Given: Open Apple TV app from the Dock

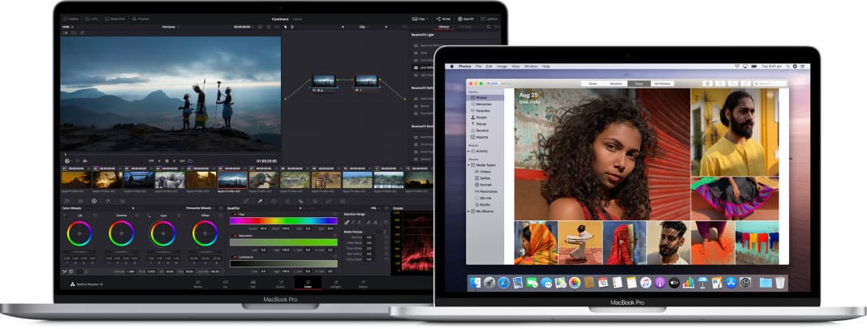Looking at the screenshot, I should point(675,283).
